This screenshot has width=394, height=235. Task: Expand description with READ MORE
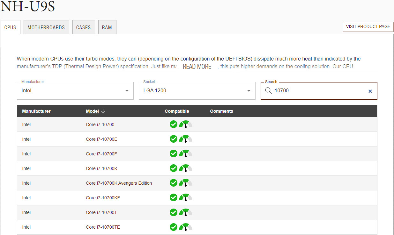(197, 67)
